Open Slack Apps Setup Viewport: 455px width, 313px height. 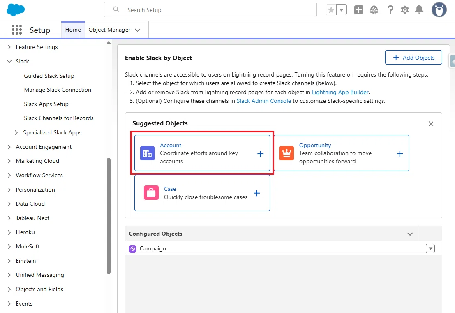pyautogui.click(x=46, y=104)
